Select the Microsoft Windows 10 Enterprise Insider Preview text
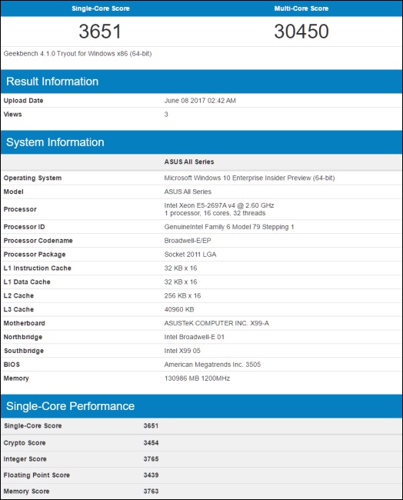Viewport: 403px width, 500px height. pos(249,178)
